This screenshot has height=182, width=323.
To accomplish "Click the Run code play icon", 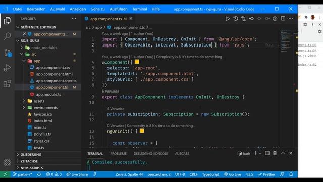I will click(x=228, y=19).
